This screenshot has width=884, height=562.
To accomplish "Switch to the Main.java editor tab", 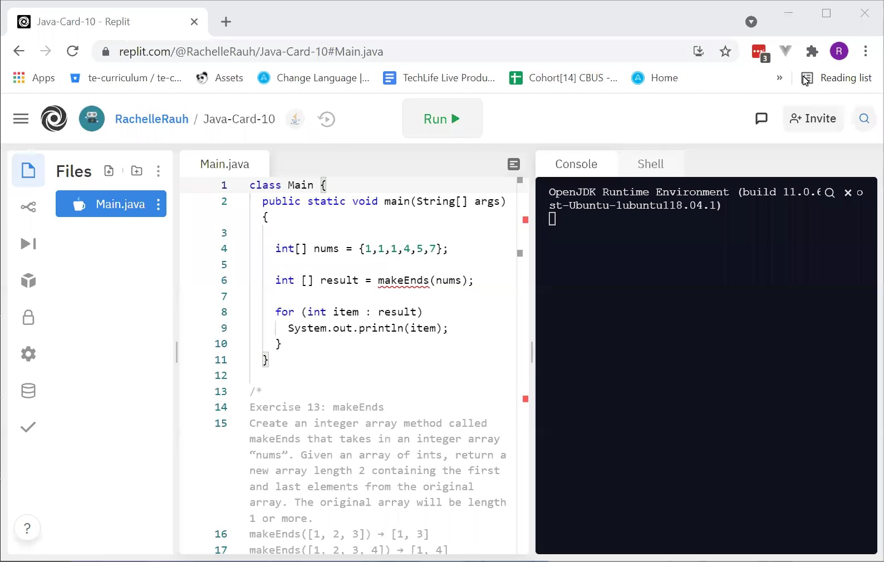I will [224, 164].
